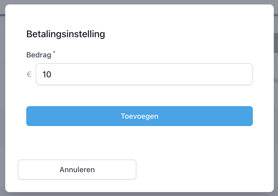This screenshot has height=196, width=278.
Task: Click the red required asterisk
Action: (x=54, y=52)
